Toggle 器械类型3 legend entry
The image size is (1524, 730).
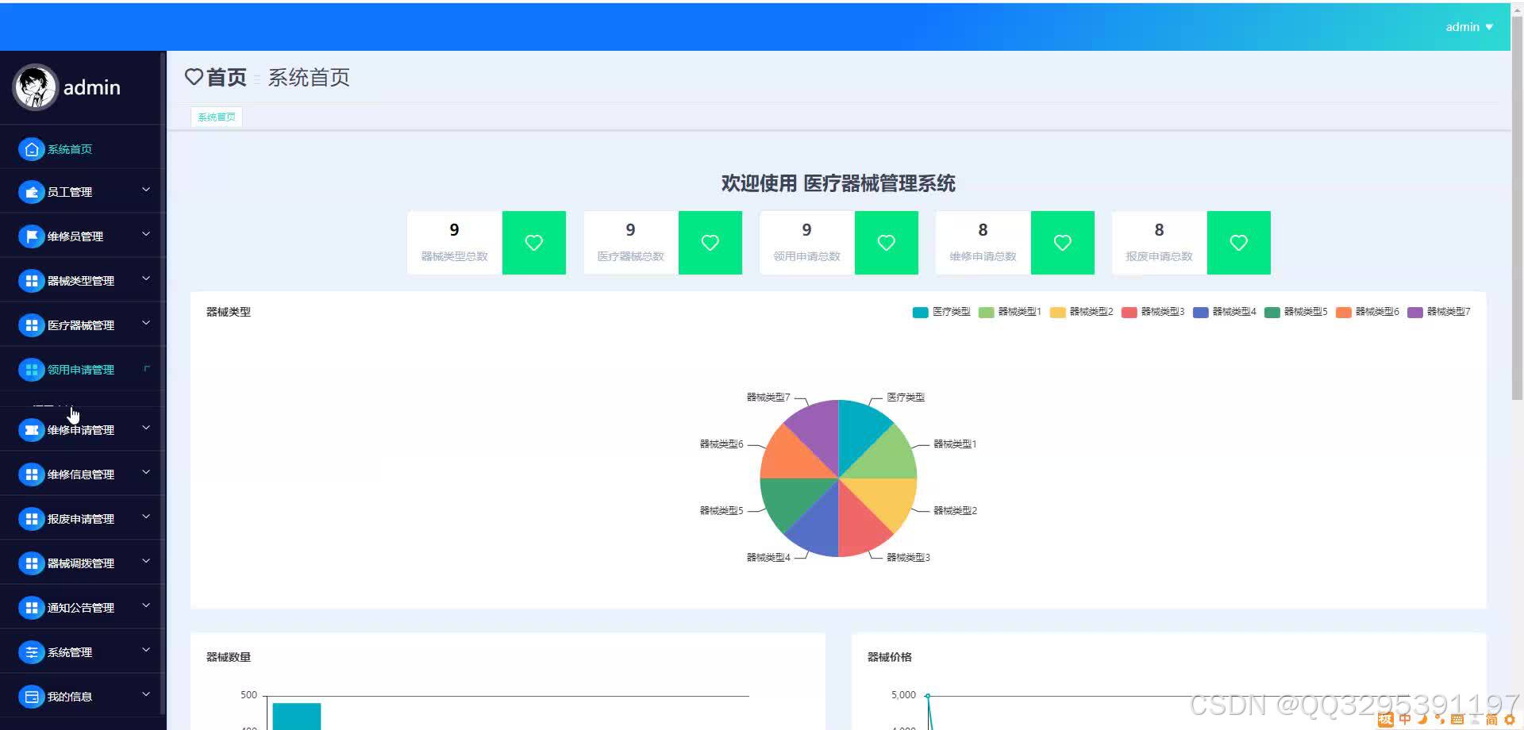(1153, 312)
